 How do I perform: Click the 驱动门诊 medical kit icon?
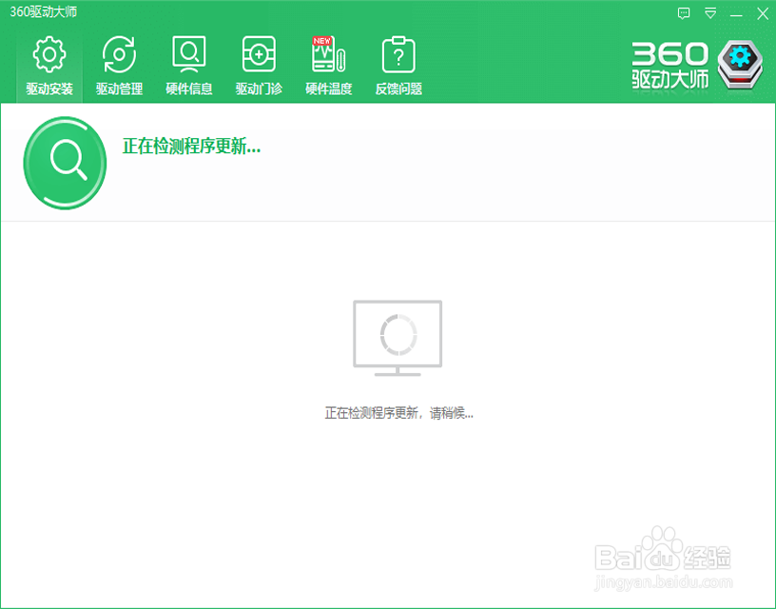(x=257, y=55)
